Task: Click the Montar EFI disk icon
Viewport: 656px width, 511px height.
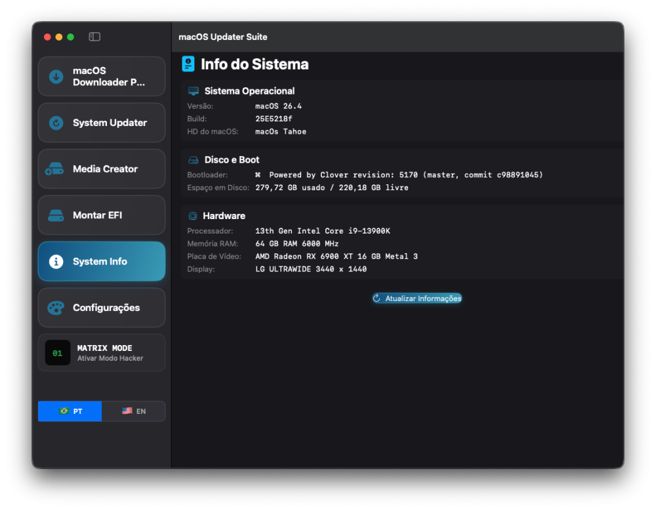Action: (56, 215)
